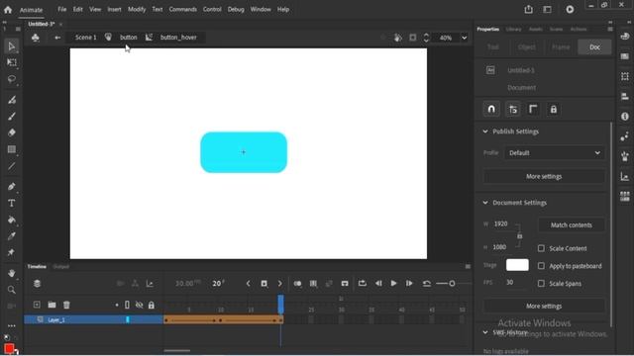Select the Fluid Brush tool
Image resolution: width=634 pixels, height=356 pixels.
pos(11,100)
